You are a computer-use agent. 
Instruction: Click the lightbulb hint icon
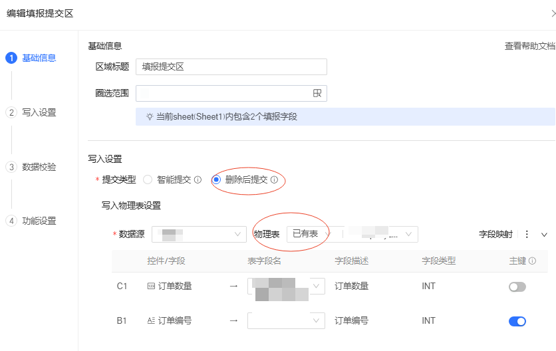pos(150,116)
